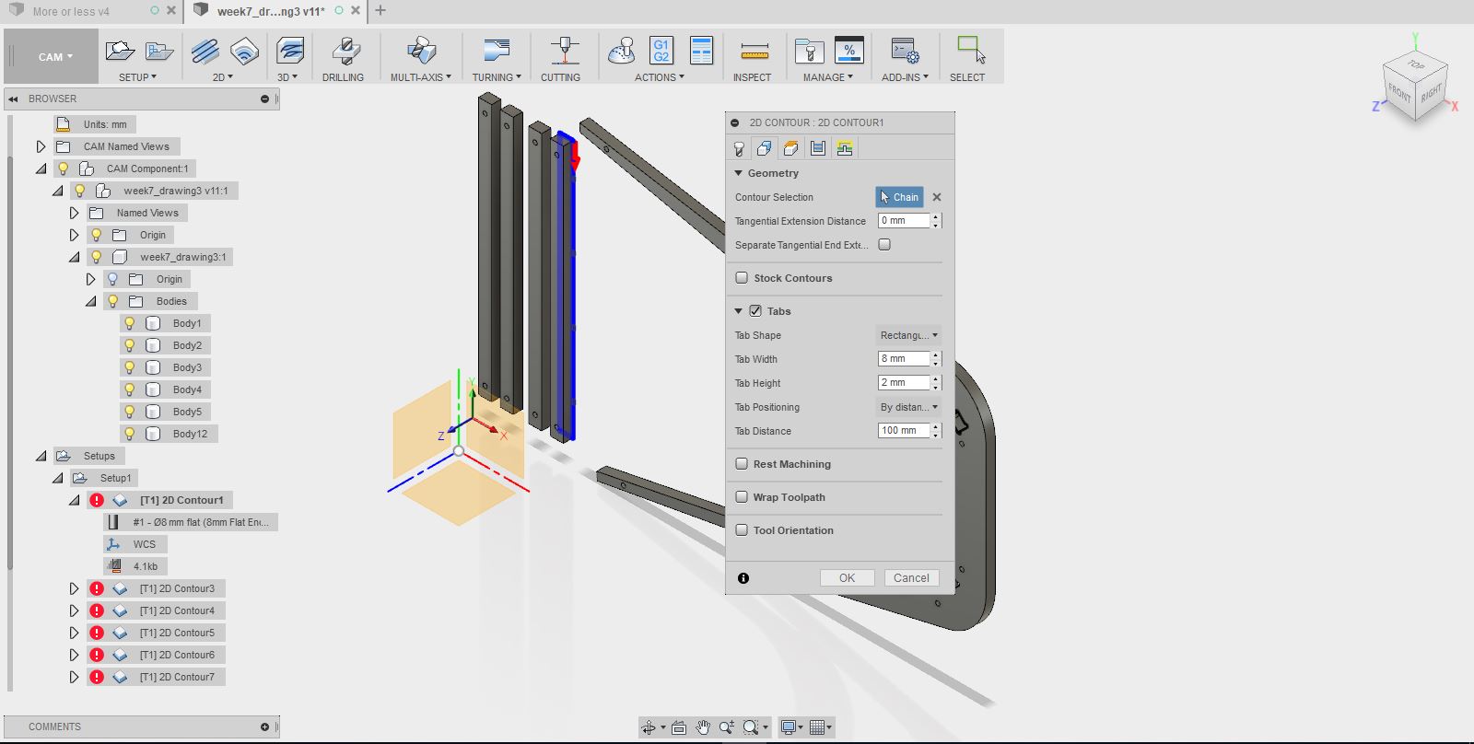The width and height of the screenshot is (1474, 744).
Task: Open the Tool Library icon in MANAGE
Action: 809,51
